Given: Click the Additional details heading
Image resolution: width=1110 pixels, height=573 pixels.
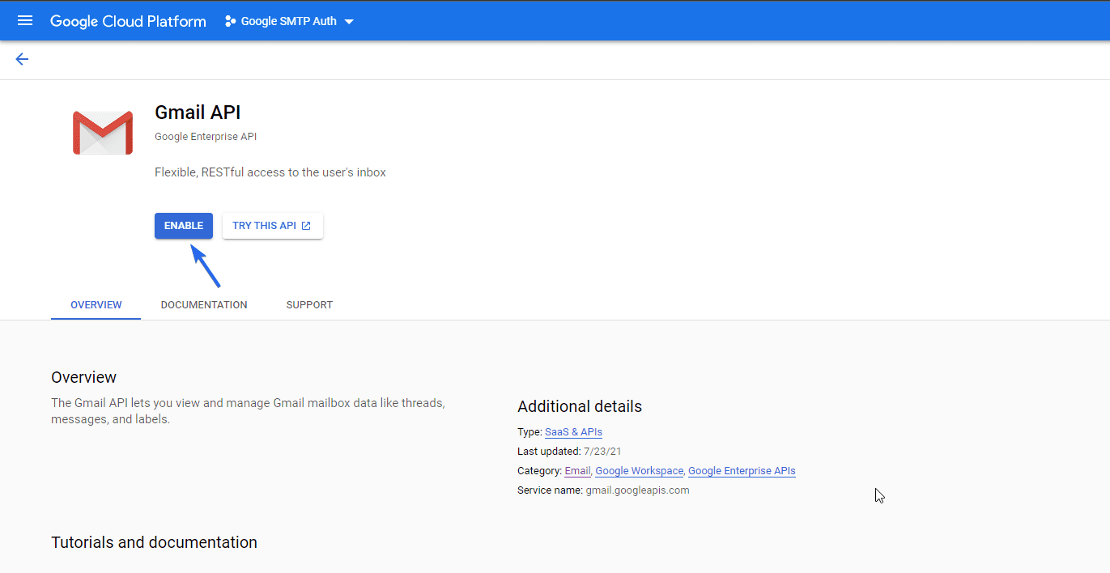Looking at the screenshot, I should tap(580, 406).
